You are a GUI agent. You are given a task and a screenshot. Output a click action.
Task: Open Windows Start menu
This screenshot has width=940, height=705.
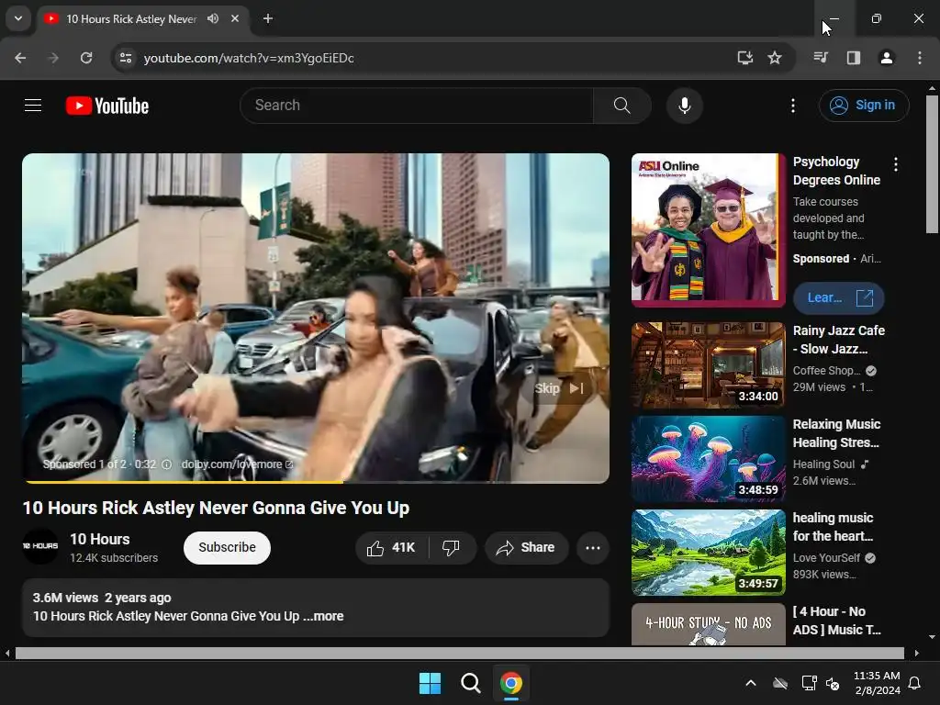(430, 683)
